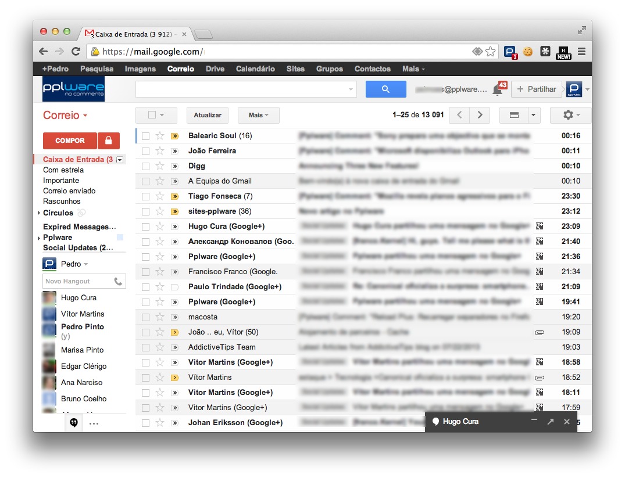Open Pesquisa in the Google bar
Viewport: 625px width, 478px height.
pos(97,69)
